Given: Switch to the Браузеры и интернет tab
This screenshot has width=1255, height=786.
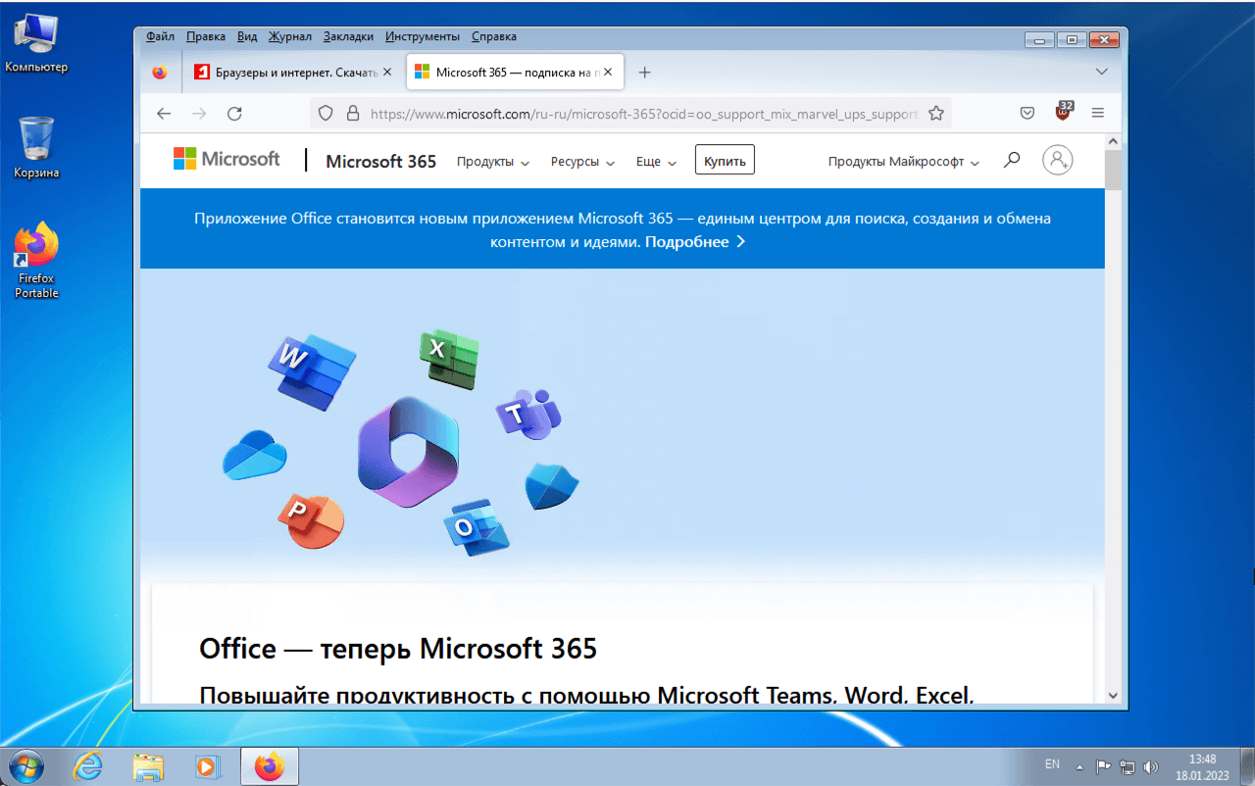Looking at the screenshot, I should [289, 73].
